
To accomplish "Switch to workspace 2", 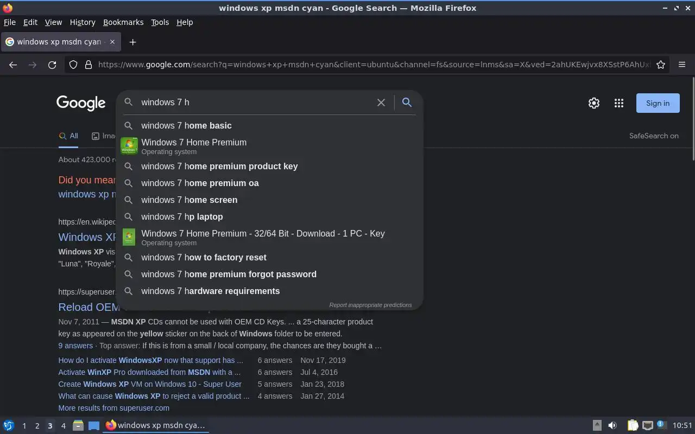I will tap(37, 426).
